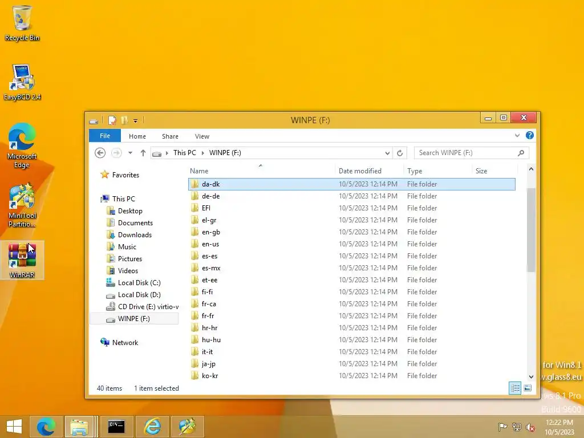Open CD Drive (E:) virtio in navigation pane
Viewport: 584px width, 438px height.
point(148,306)
